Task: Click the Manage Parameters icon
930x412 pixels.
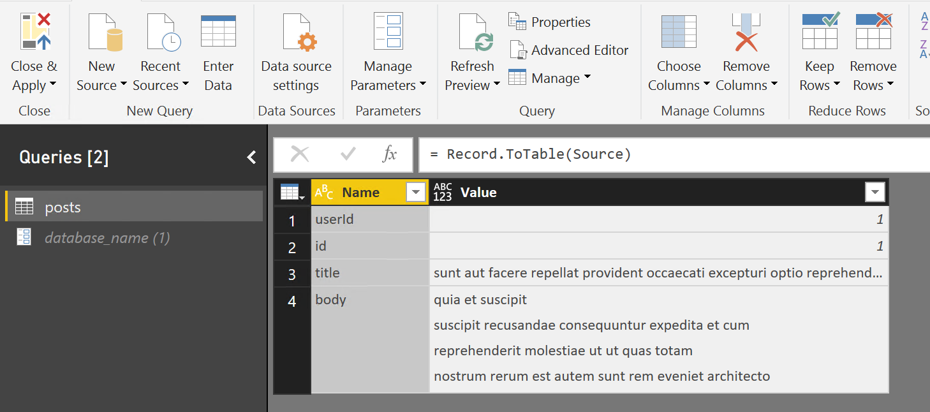Action: [x=388, y=32]
